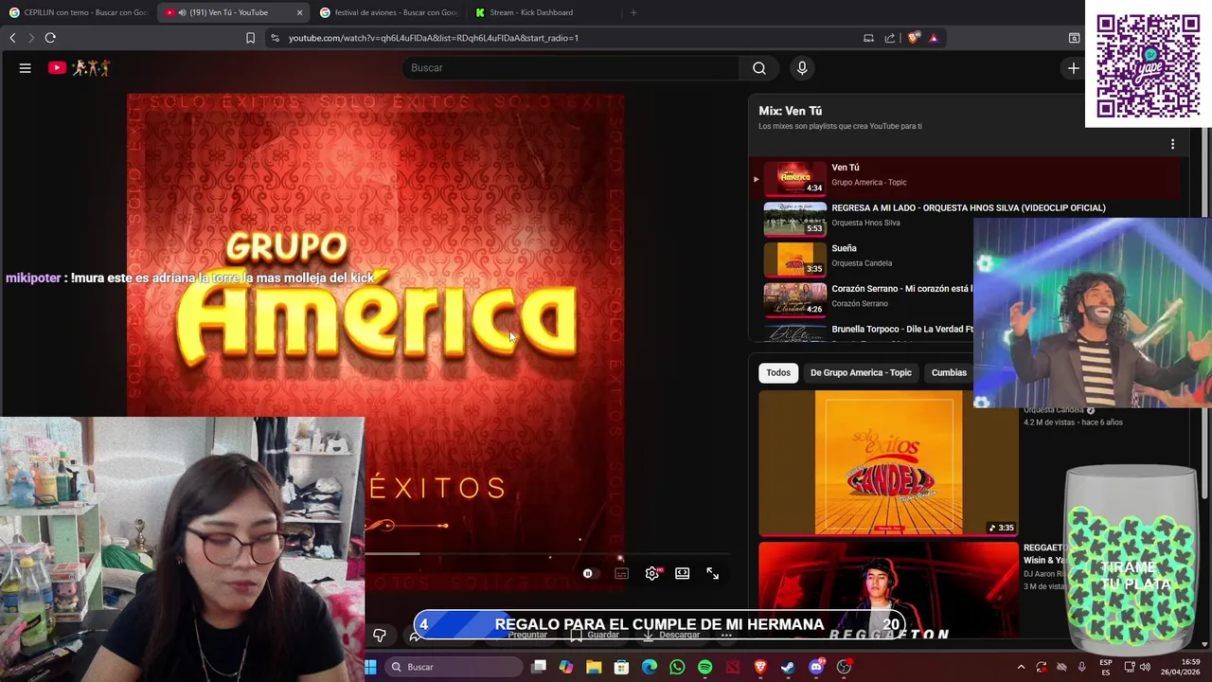
Task: Click the OneDrive cloud tray icon
Action: pos(1061,667)
